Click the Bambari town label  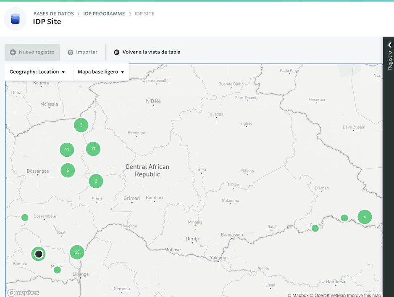point(154,198)
